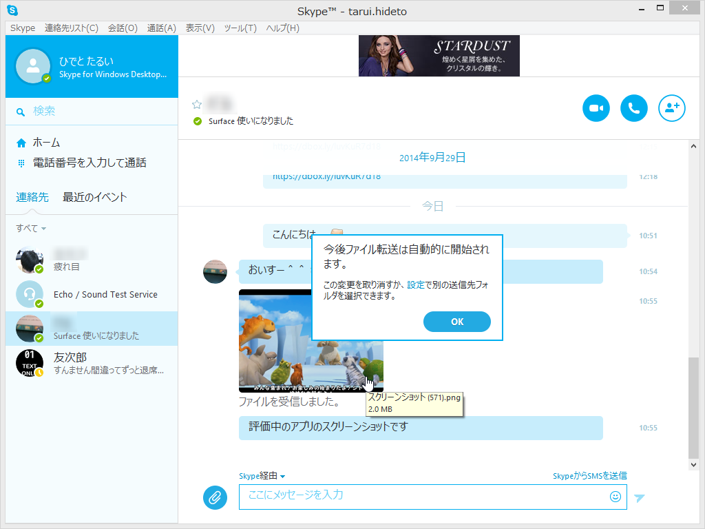The image size is (705, 529).
Task: Click the 10:54 message timestamp
Action: (648, 271)
